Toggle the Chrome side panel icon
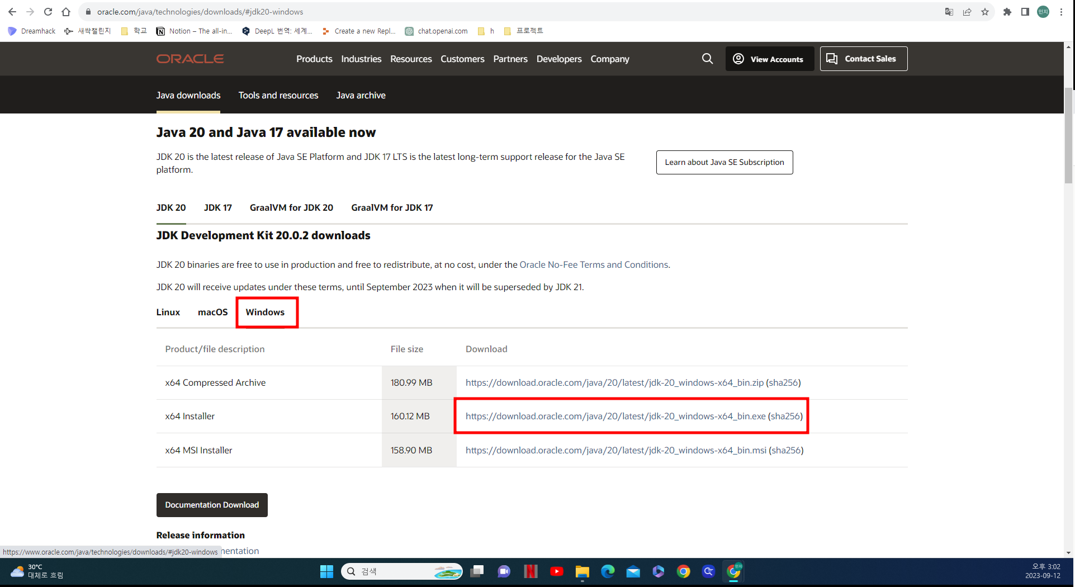 tap(1025, 12)
